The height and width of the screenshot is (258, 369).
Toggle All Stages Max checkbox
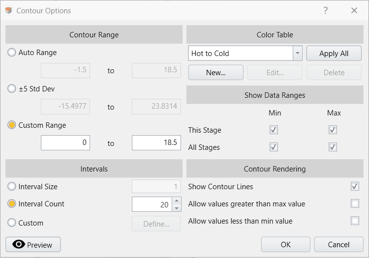coord(333,147)
